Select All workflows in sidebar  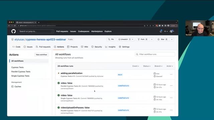click(29, 61)
